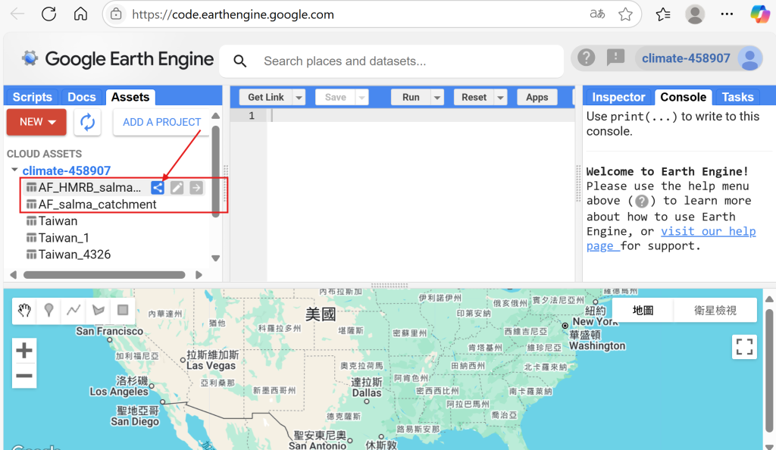
Task: Toggle fullscreen map view
Action: tap(744, 347)
